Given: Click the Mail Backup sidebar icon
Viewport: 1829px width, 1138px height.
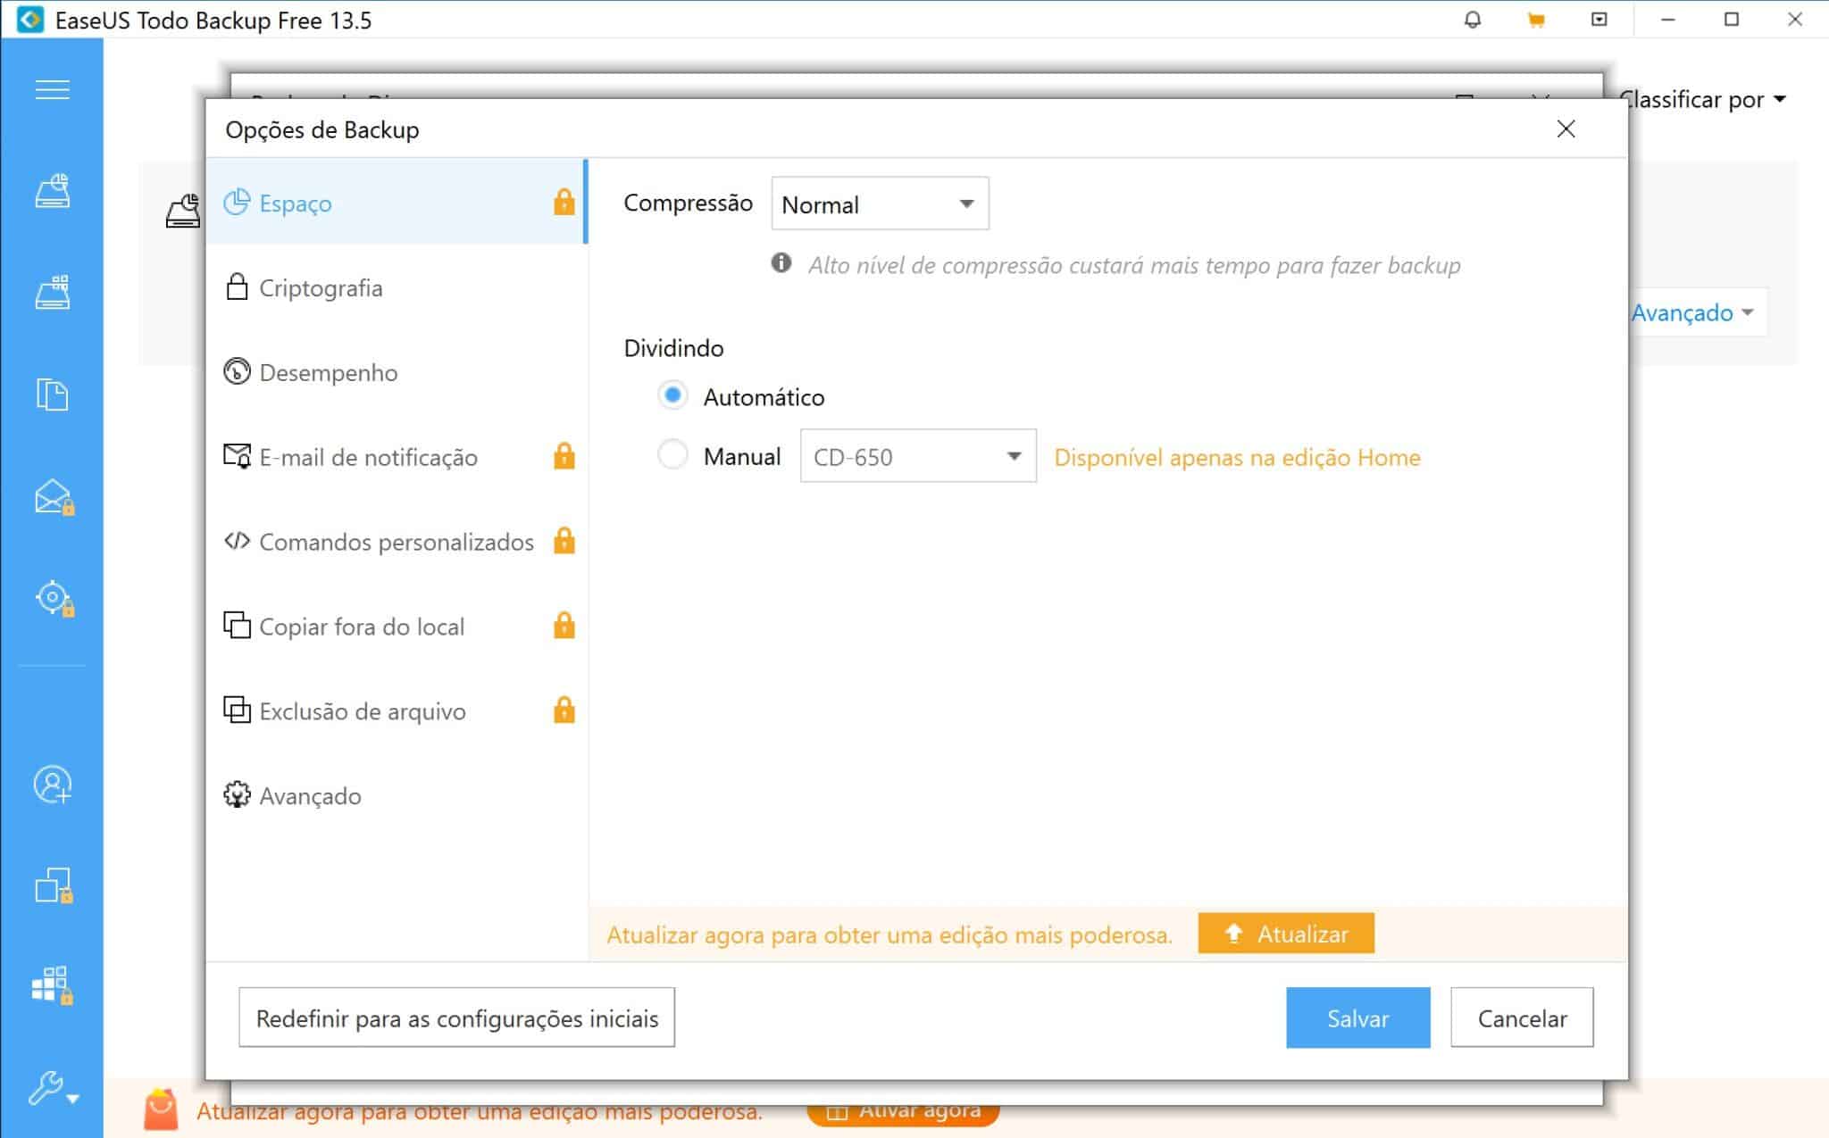Looking at the screenshot, I should tap(52, 496).
